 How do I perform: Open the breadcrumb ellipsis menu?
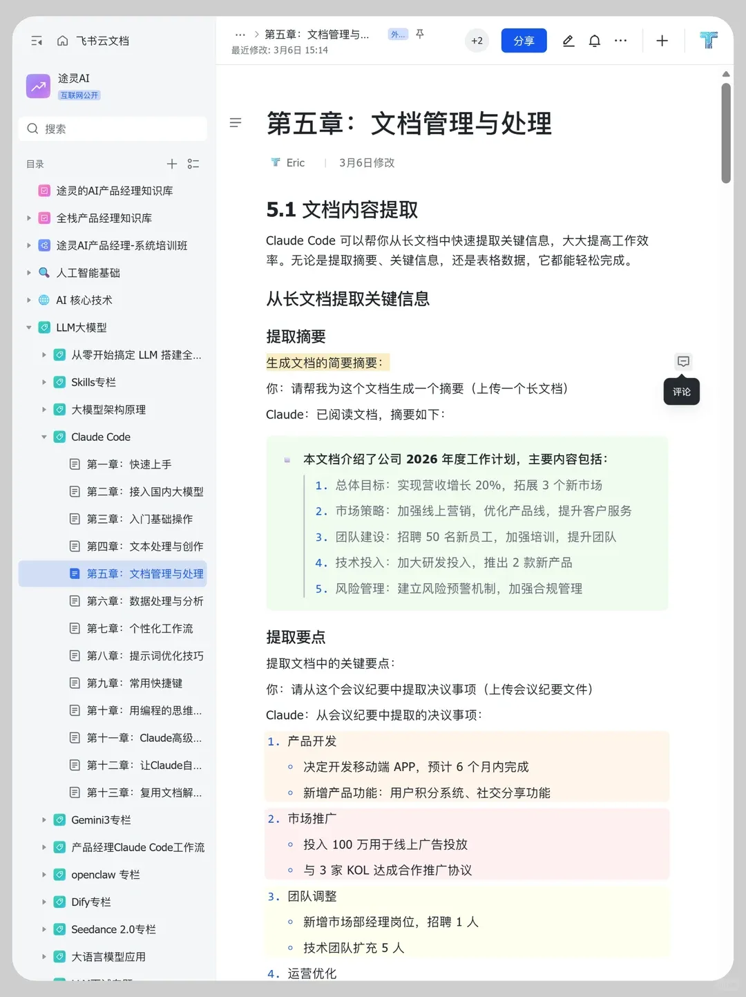(x=240, y=35)
